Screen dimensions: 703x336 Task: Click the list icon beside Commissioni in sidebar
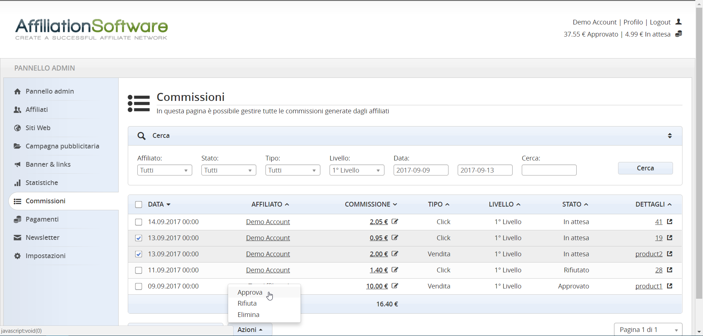click(x=17, y=201)
